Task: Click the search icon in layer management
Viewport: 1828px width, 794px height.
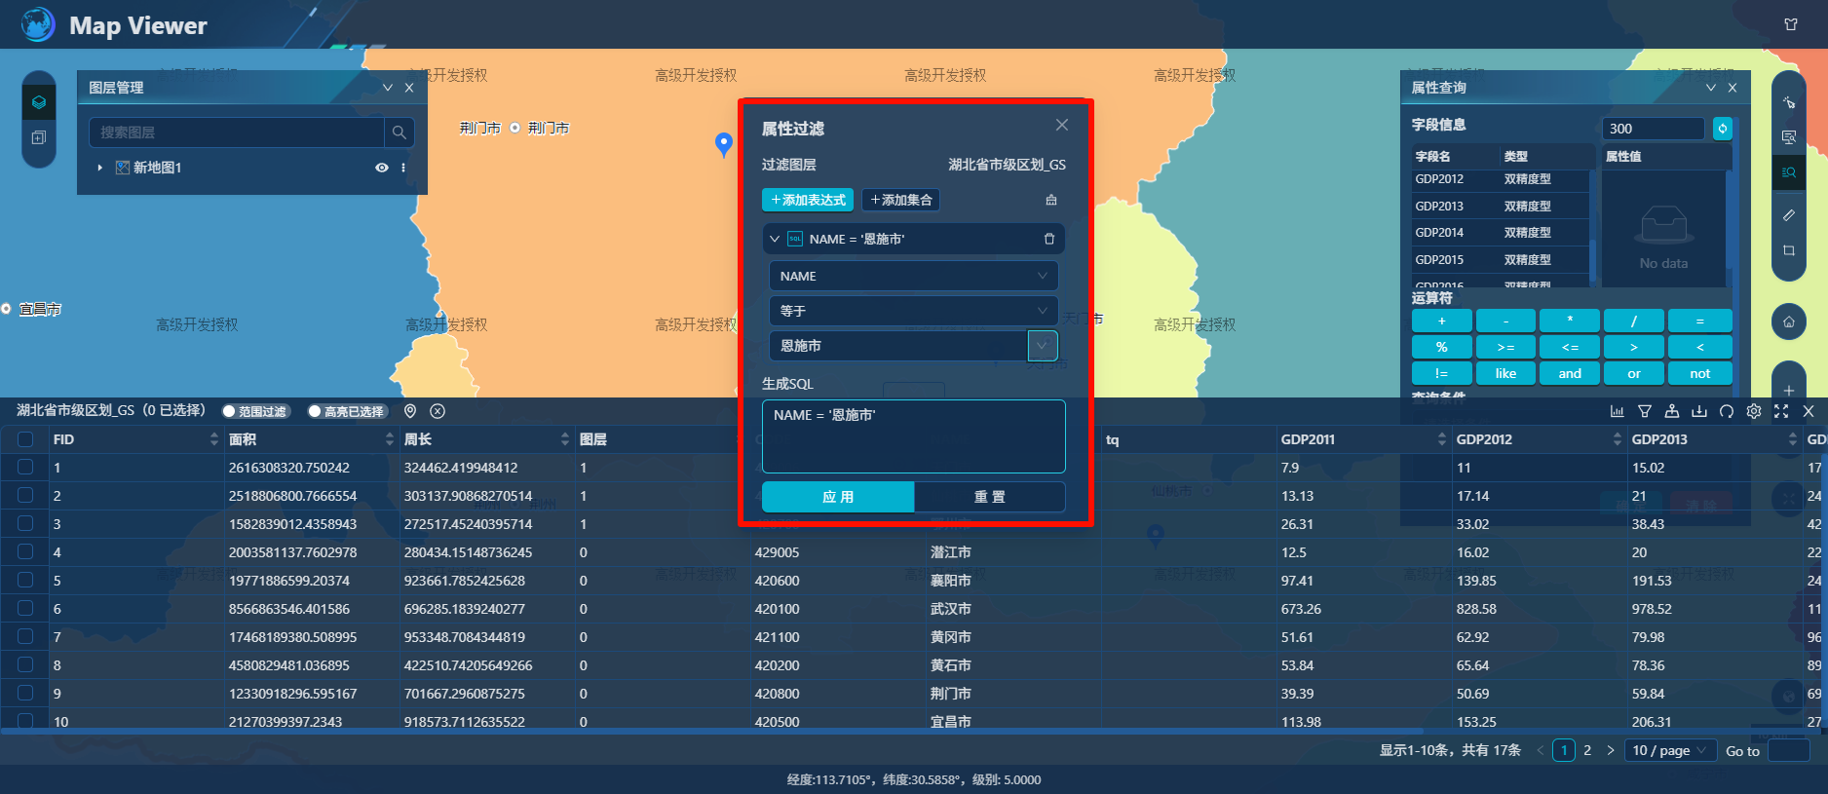Action: tap(400, 132)
